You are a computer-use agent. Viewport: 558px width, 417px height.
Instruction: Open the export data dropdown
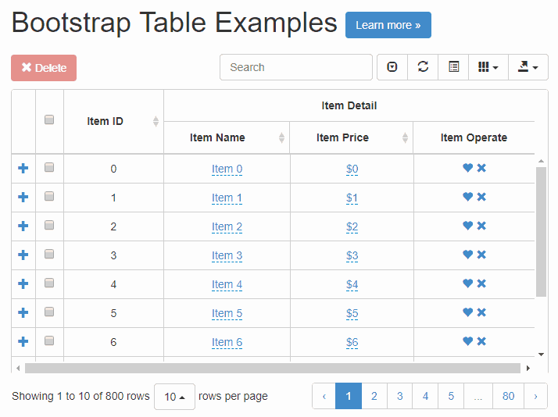[528, 67]
